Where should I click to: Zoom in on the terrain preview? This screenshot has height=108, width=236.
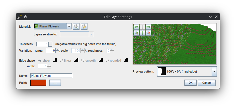tap(136, 33)
